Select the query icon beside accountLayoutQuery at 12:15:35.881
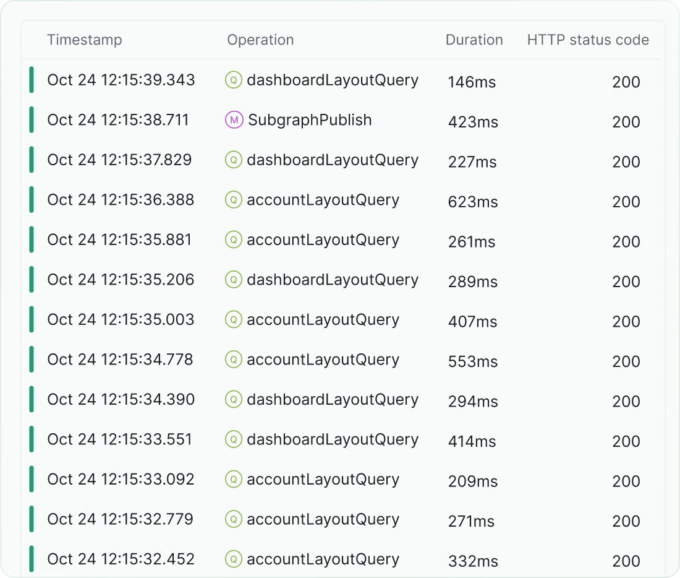Image resolution: width=680 pixels, height=578 pixels. click(x=233, y=239)
